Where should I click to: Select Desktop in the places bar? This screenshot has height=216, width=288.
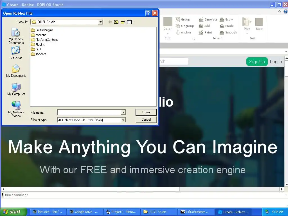[x=16, y=53]
